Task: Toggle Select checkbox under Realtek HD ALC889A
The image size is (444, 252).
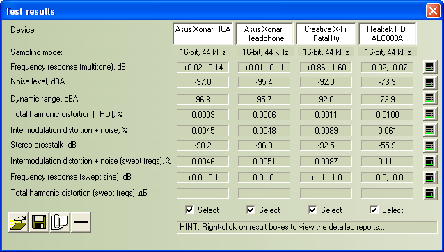Action: click(374, 210)
